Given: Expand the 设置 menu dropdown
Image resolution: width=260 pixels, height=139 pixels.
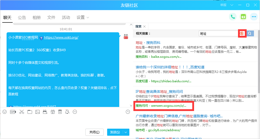Looking at the screenshot, I should (88, 18).
